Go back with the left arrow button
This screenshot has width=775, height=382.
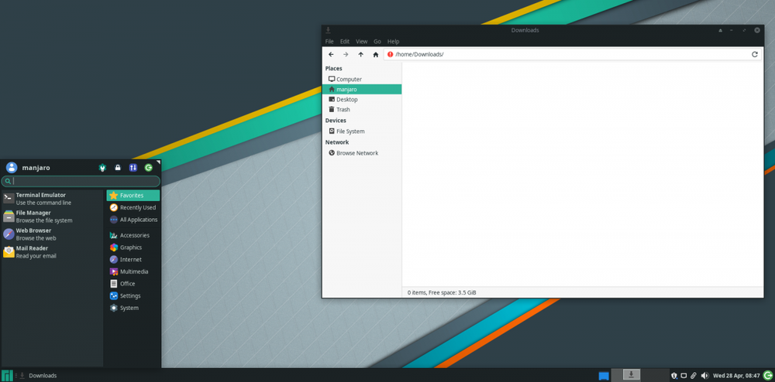tap(331, 55)
